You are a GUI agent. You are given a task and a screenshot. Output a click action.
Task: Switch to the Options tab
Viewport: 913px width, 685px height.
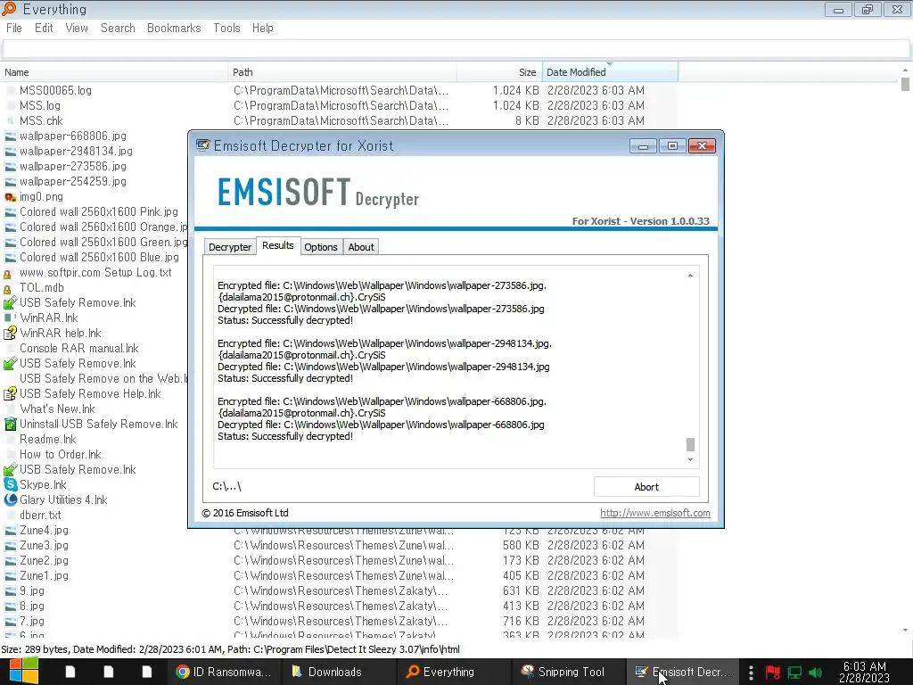[321, 247]
